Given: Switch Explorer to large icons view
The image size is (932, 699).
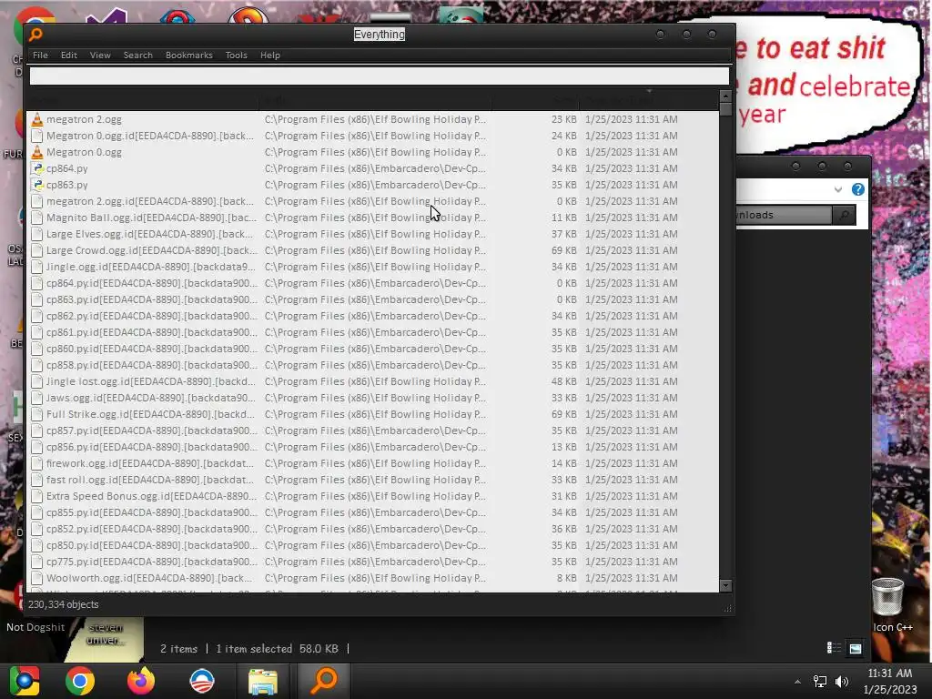Looking at the screenshot, I should (856, 648).
